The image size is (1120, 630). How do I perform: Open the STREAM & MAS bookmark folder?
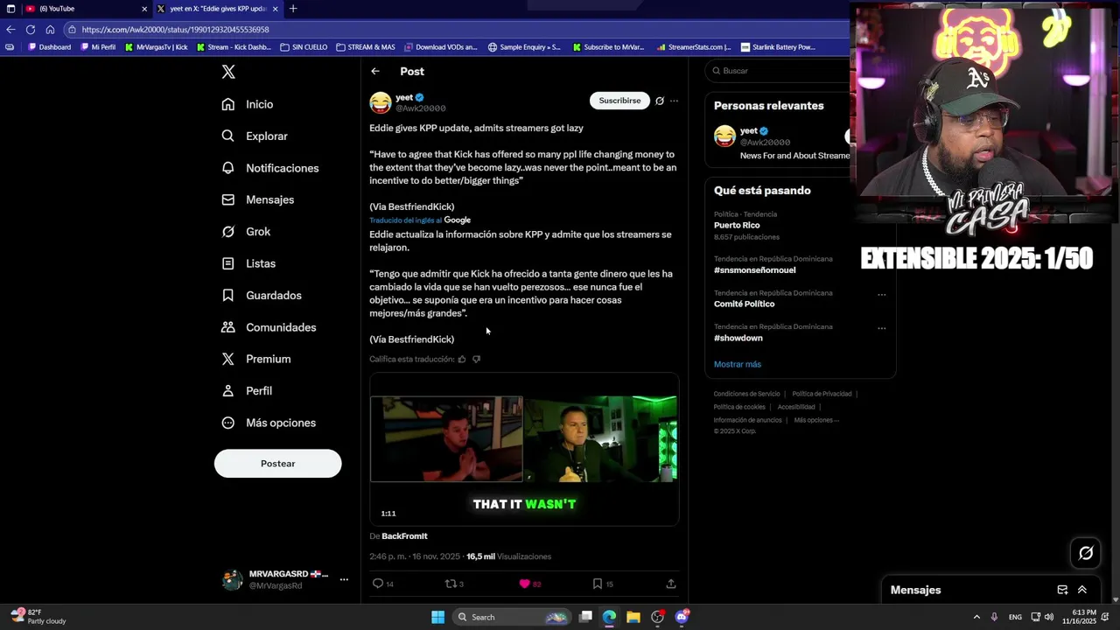pos(365,47)
